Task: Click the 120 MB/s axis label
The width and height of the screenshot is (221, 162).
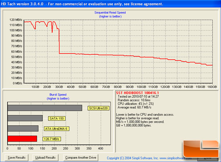Action: coord(16,20)
